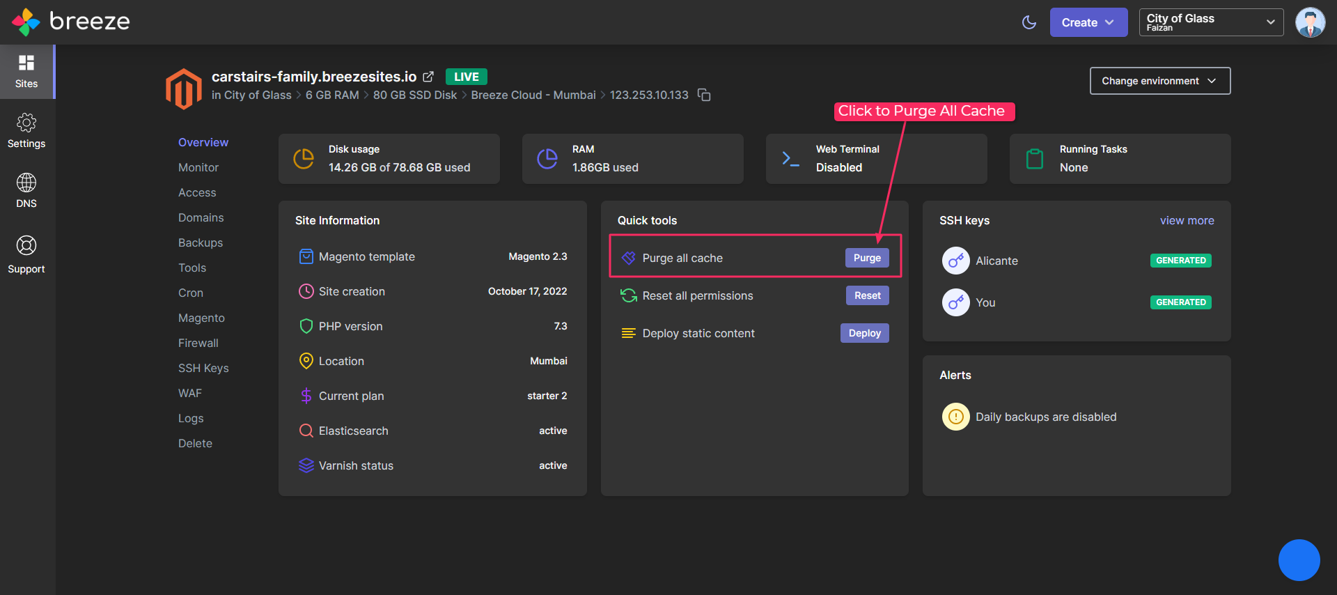
Task: Open the Magento menu item
Action: (201, 318)
